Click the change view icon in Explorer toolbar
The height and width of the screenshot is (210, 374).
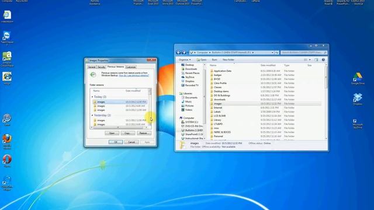tap(306, 60)
